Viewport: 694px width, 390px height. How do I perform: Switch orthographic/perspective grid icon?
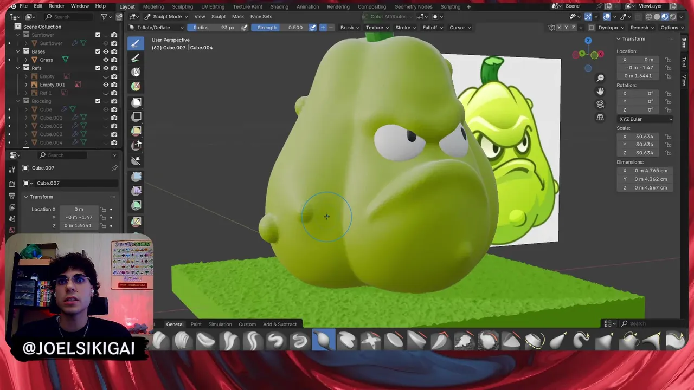[x=600, y=117]
